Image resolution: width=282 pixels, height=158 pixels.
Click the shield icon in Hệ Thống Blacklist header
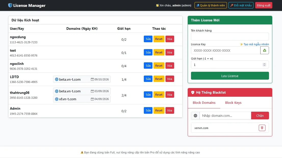(193, 92)
